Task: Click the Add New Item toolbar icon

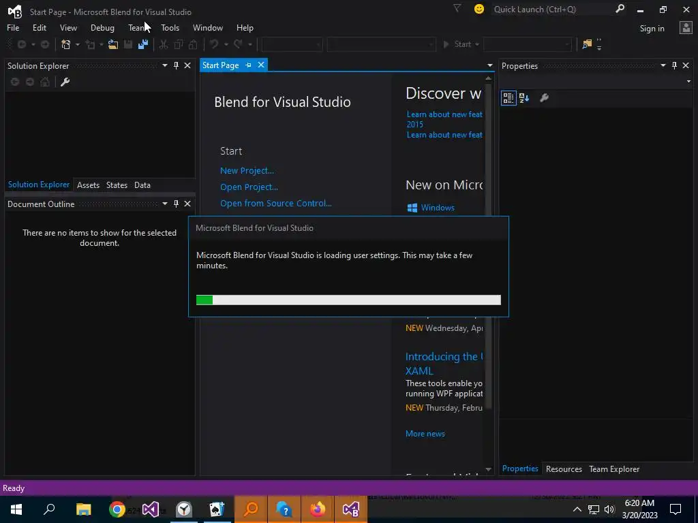Action: pos(90,44)
